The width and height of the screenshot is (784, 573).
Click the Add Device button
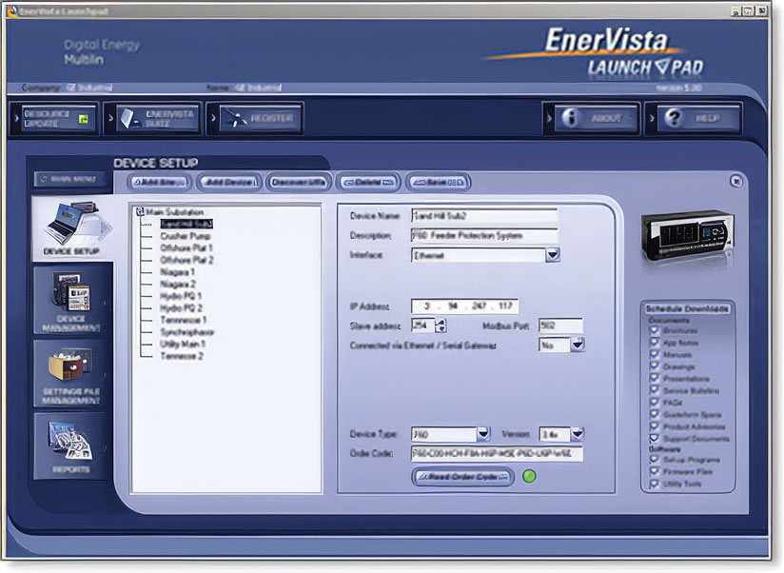(x=229, y=183)
